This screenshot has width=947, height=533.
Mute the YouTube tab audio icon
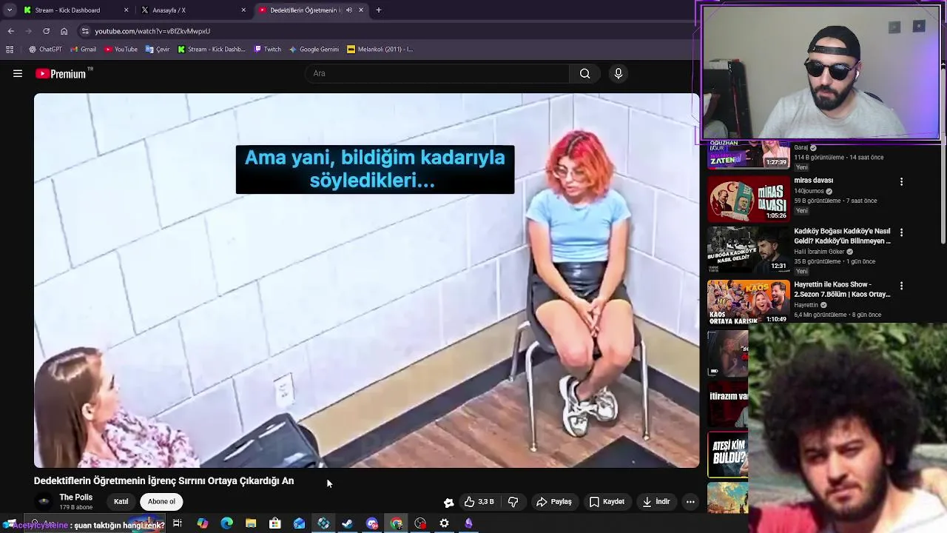point(350,10)
